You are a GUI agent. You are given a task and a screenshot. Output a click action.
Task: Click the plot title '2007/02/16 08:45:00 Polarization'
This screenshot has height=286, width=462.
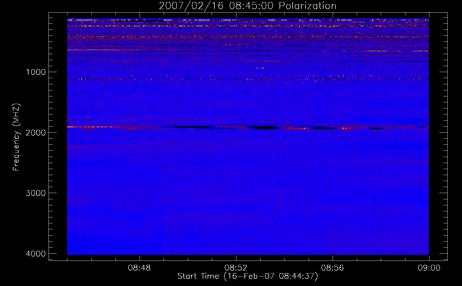pos(248,6)
